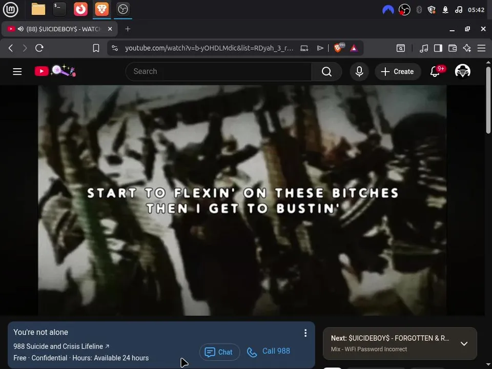
Task: Go to YouTube home via logo
Action: [x=55, y=71]
